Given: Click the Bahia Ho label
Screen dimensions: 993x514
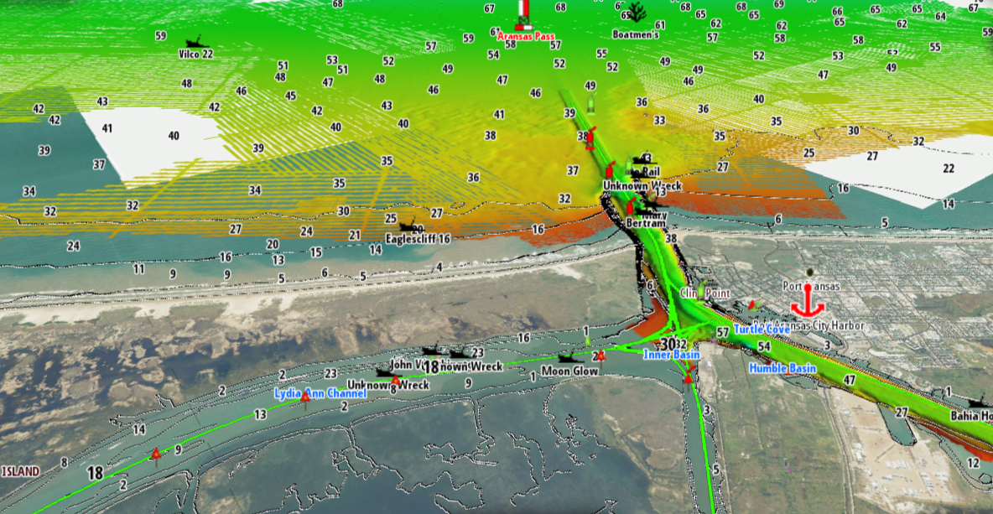Looking at the screenshot, I should 971,416.
